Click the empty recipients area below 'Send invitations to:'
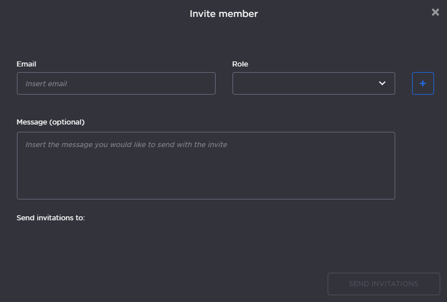 click(169, 242)
